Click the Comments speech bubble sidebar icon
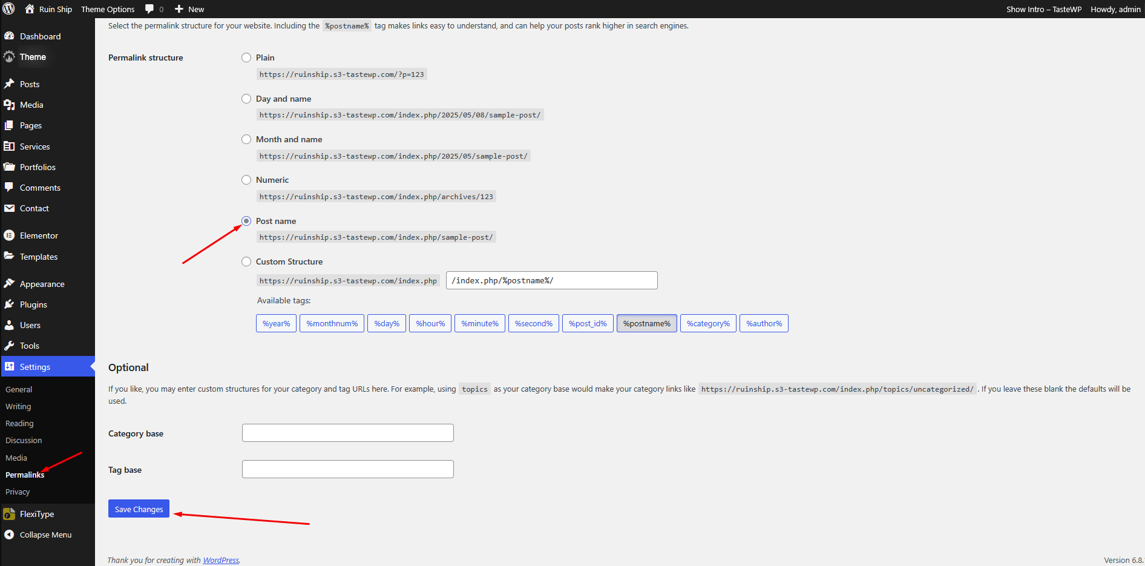The height and width of the screenshot is (566, 1145). [x=9, y=188]
